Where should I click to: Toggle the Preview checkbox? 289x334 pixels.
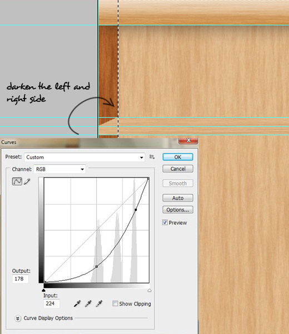pyautogui.click(x=165, y=222)
